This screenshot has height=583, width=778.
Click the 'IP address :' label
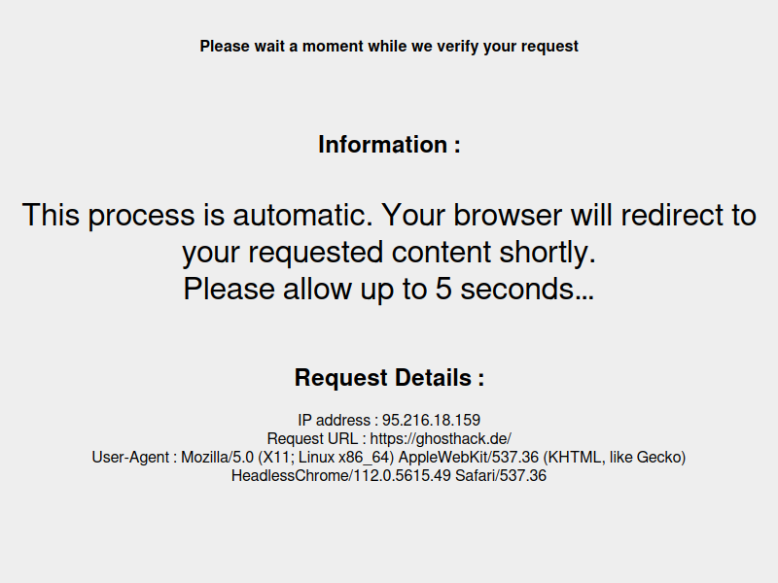[x=337, y=421]
